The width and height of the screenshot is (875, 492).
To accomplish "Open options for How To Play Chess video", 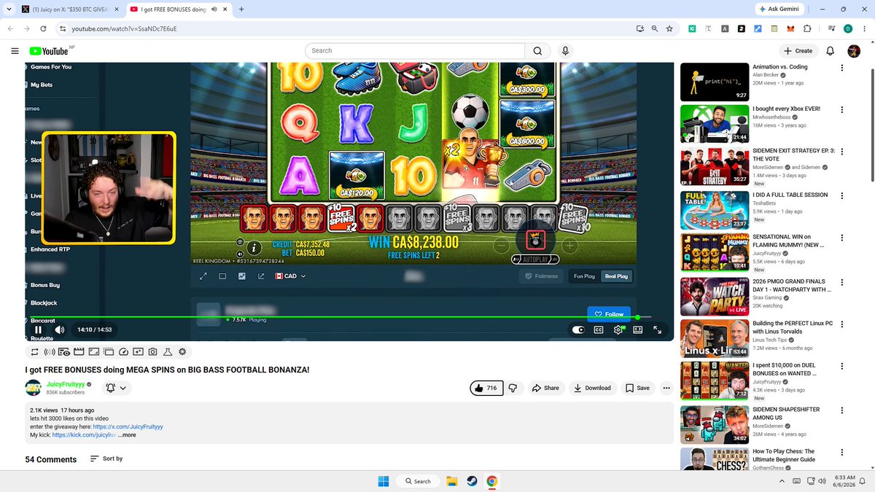I will [842, 452].
